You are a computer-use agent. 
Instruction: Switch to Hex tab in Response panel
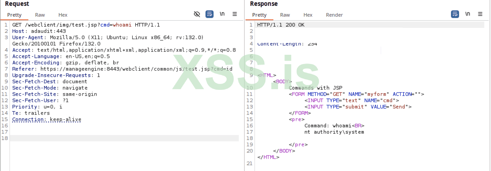pos(308,15)
